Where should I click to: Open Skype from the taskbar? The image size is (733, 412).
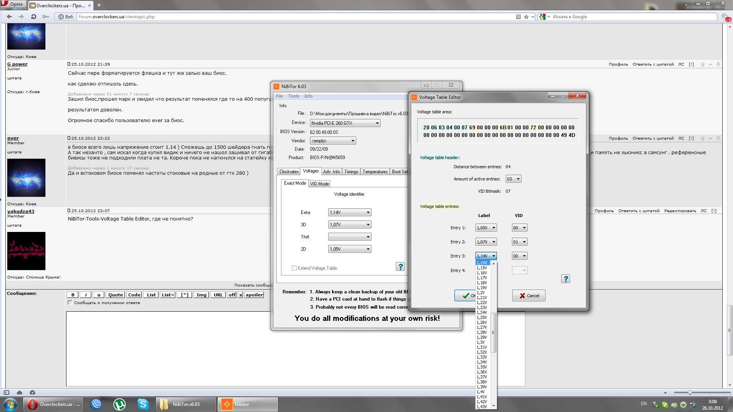point(143,404)
